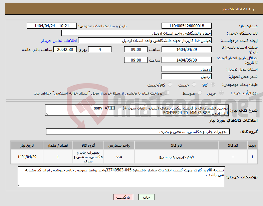Click the resize handle of buyer notes textarea
Screen dimensions: 263x206
(x=19, y=185)
